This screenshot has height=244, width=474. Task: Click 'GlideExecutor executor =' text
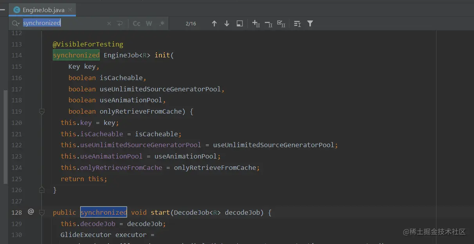tap(108, 235)
